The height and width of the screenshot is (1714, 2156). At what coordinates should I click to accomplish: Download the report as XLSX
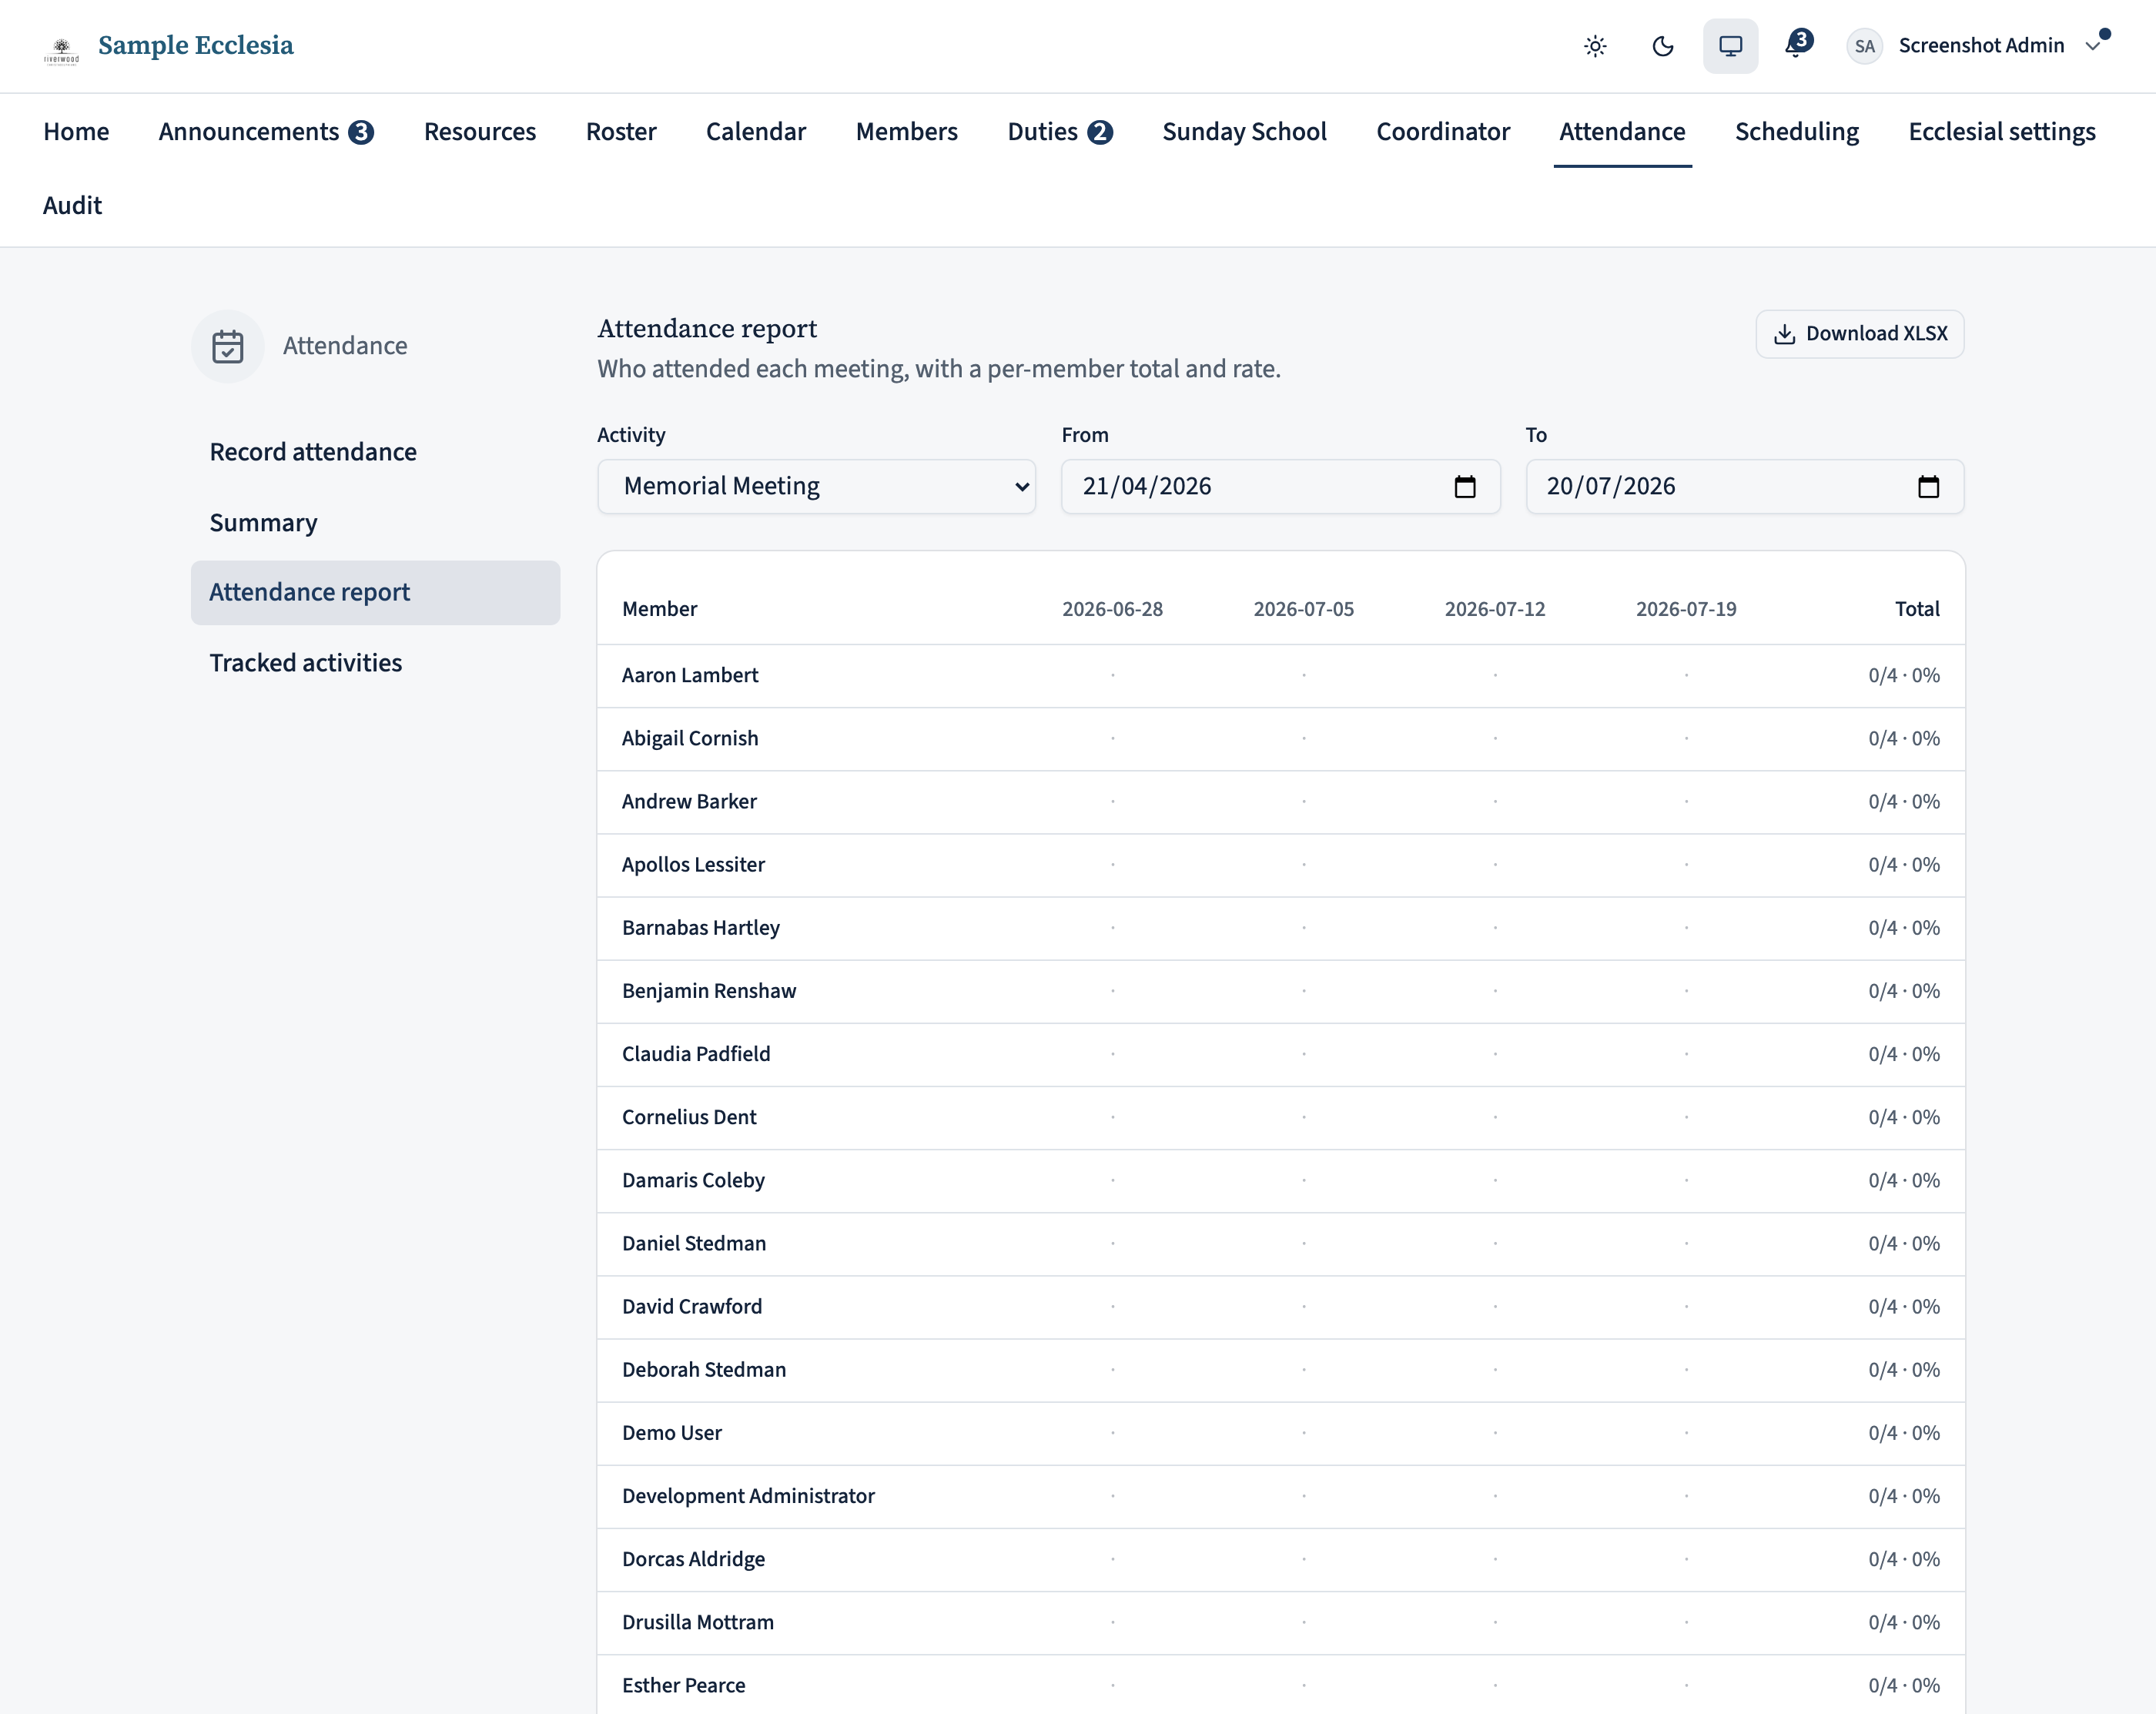pyautogui.click(x=1860, y=334)
